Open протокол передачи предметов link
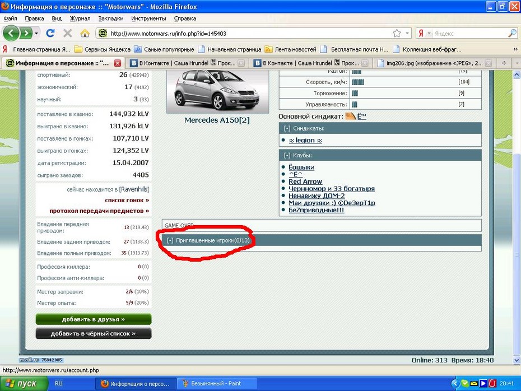The width and height of the screenshot is (521, 391). point(99,211)
